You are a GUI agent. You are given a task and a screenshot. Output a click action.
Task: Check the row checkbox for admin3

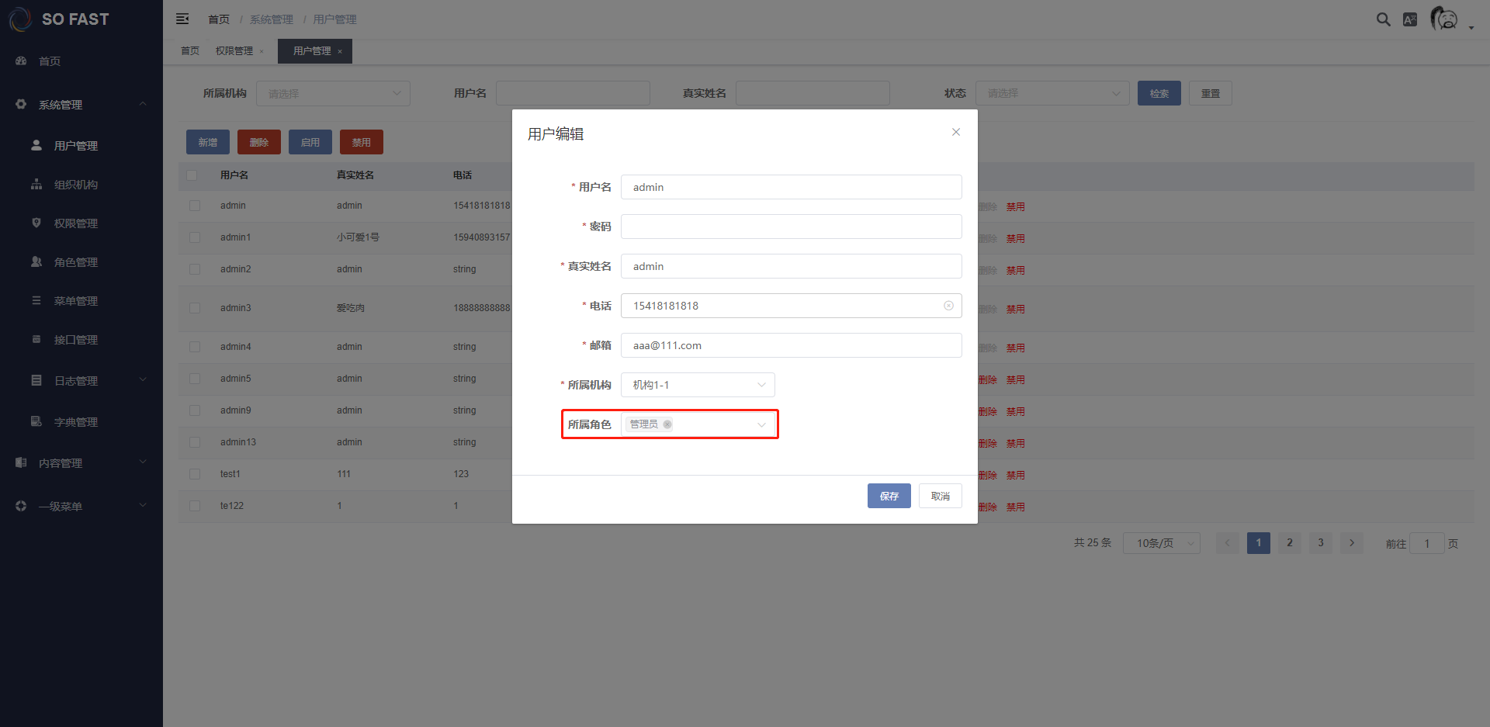coord(195,308)
